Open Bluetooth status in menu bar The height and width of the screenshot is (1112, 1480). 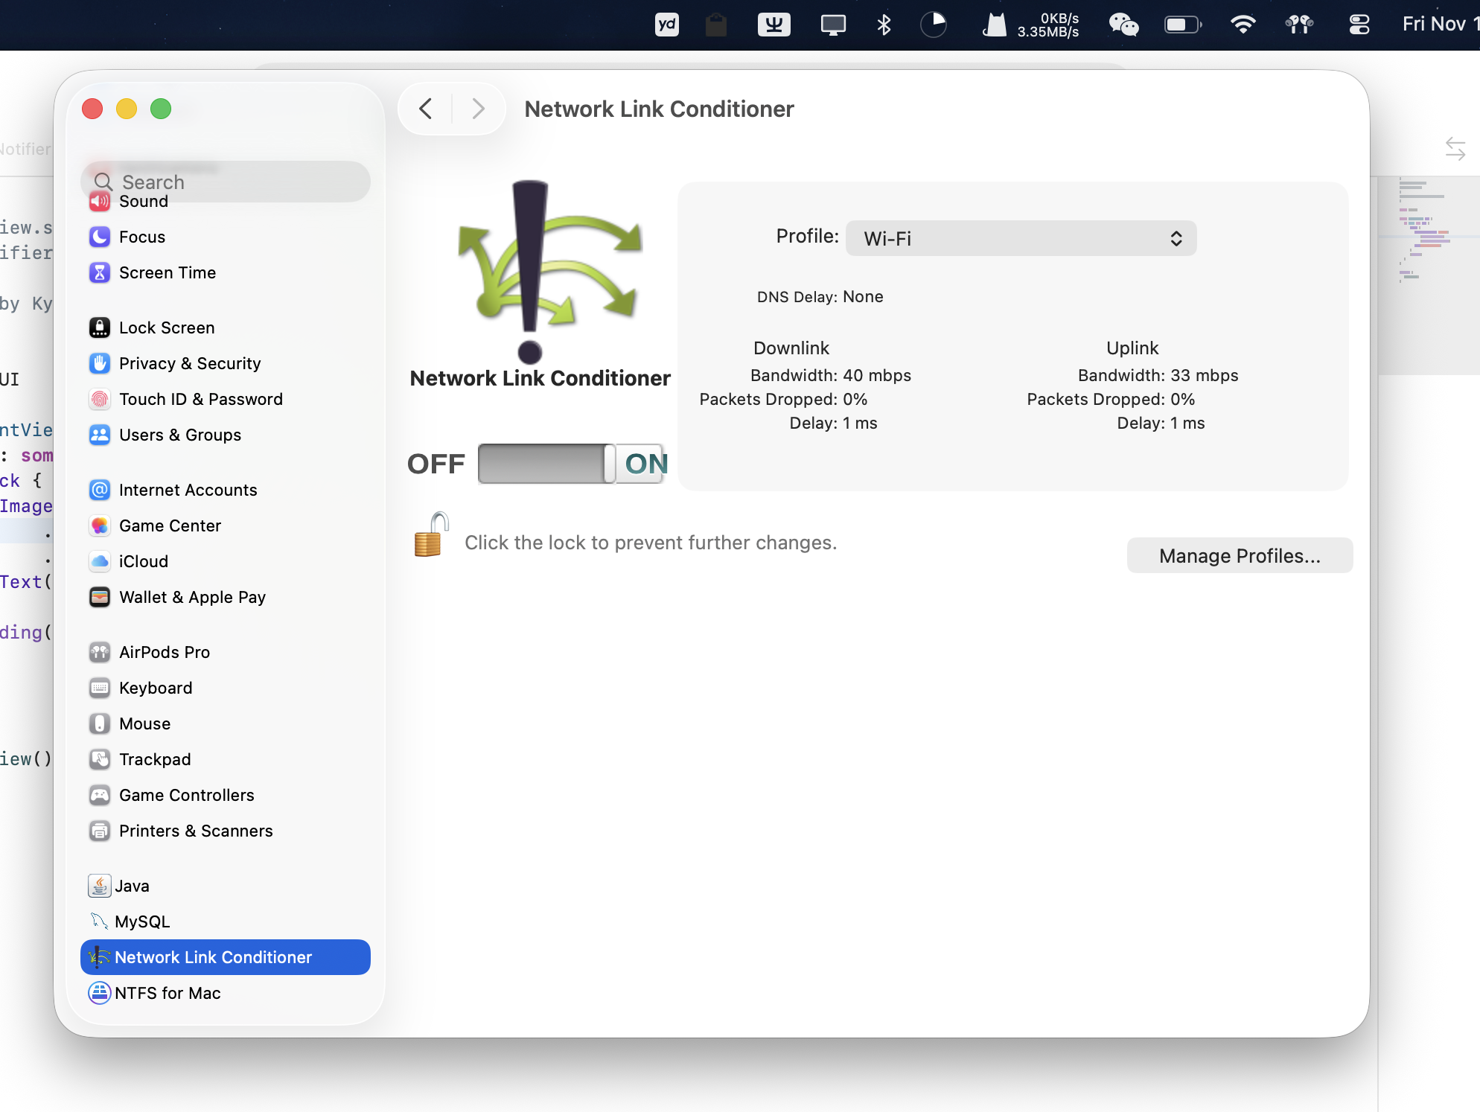pyautogui.click(x=884, y=25)
